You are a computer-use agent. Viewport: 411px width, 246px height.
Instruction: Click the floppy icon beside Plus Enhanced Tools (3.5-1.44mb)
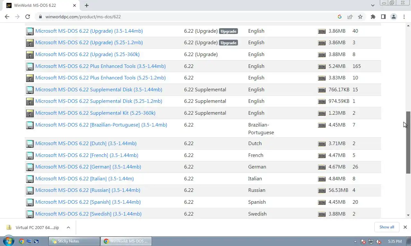coord(30,66)
